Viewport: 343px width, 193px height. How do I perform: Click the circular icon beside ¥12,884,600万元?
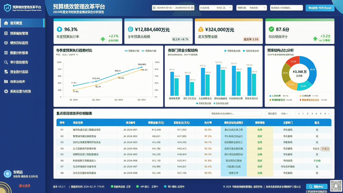[130, 29]
